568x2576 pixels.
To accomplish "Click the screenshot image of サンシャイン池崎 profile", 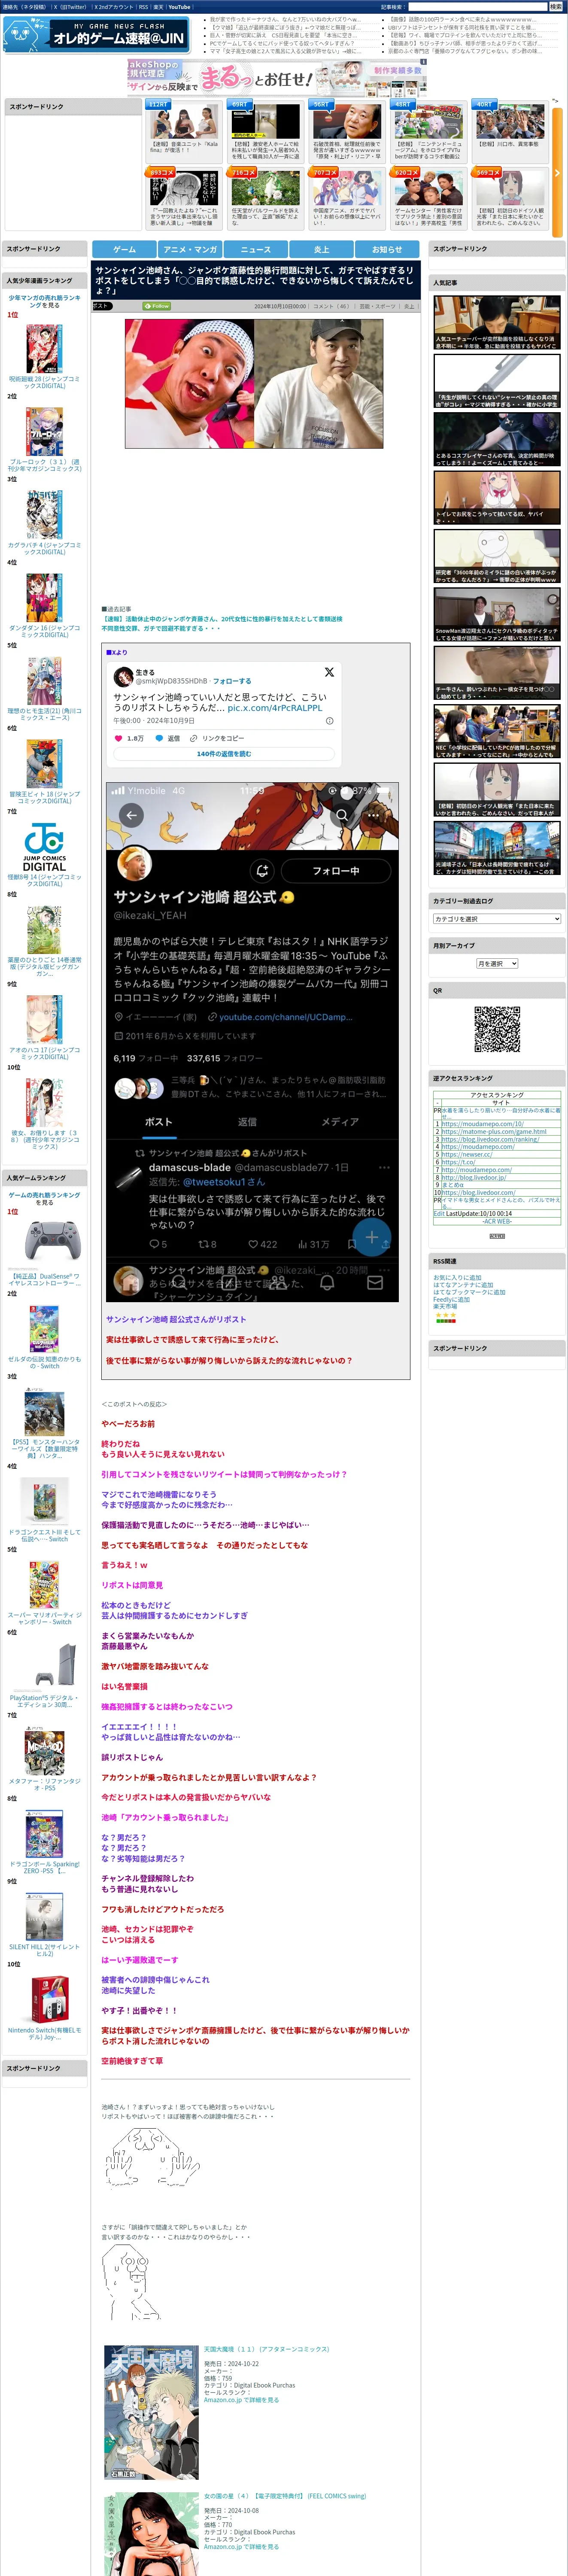I will (253, 1042).
